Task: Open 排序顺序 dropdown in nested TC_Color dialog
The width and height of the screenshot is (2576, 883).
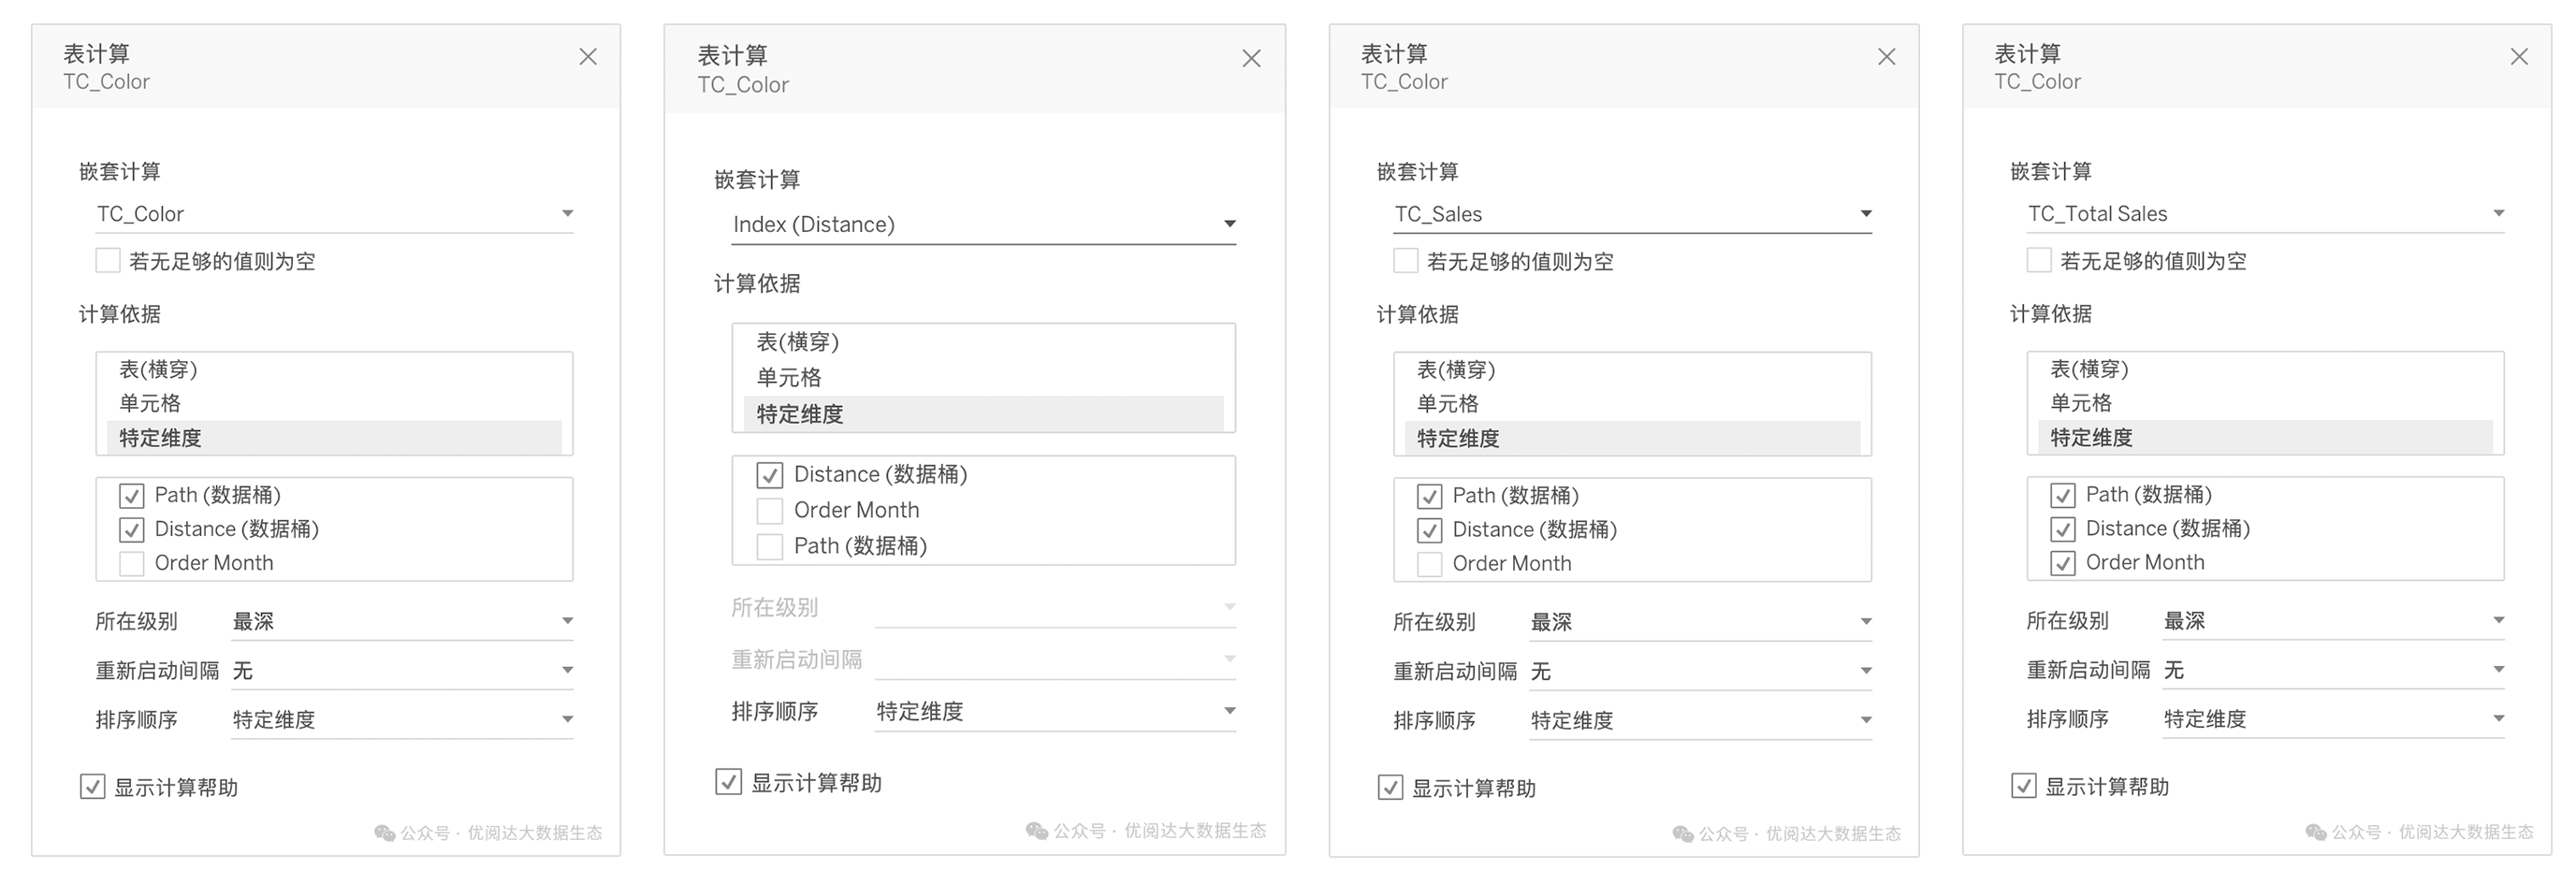Action: pyautogui.click(x=402, y=720)
